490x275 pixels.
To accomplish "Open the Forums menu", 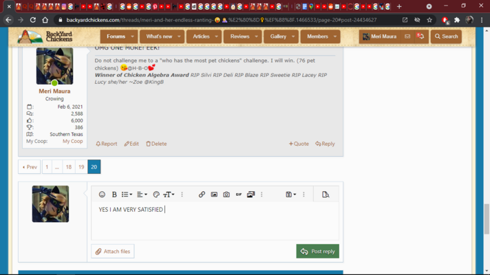I will 116,36.
